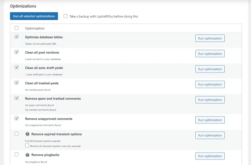Uncheck Optimize database tables checkbox
The width and height of the screenshot is (251, 165).
16,37
